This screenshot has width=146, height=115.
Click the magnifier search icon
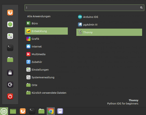[141, 8]
